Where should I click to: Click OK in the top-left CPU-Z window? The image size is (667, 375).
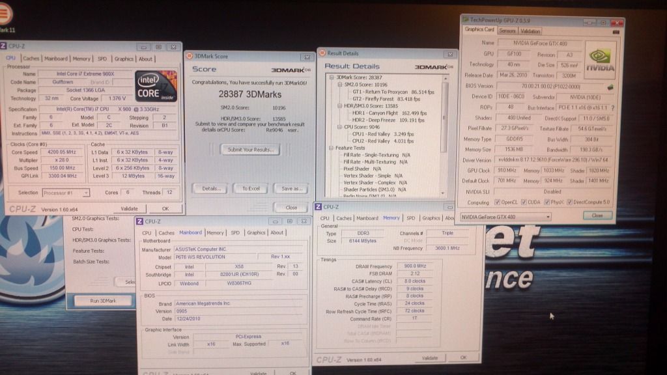click(165, 209)
